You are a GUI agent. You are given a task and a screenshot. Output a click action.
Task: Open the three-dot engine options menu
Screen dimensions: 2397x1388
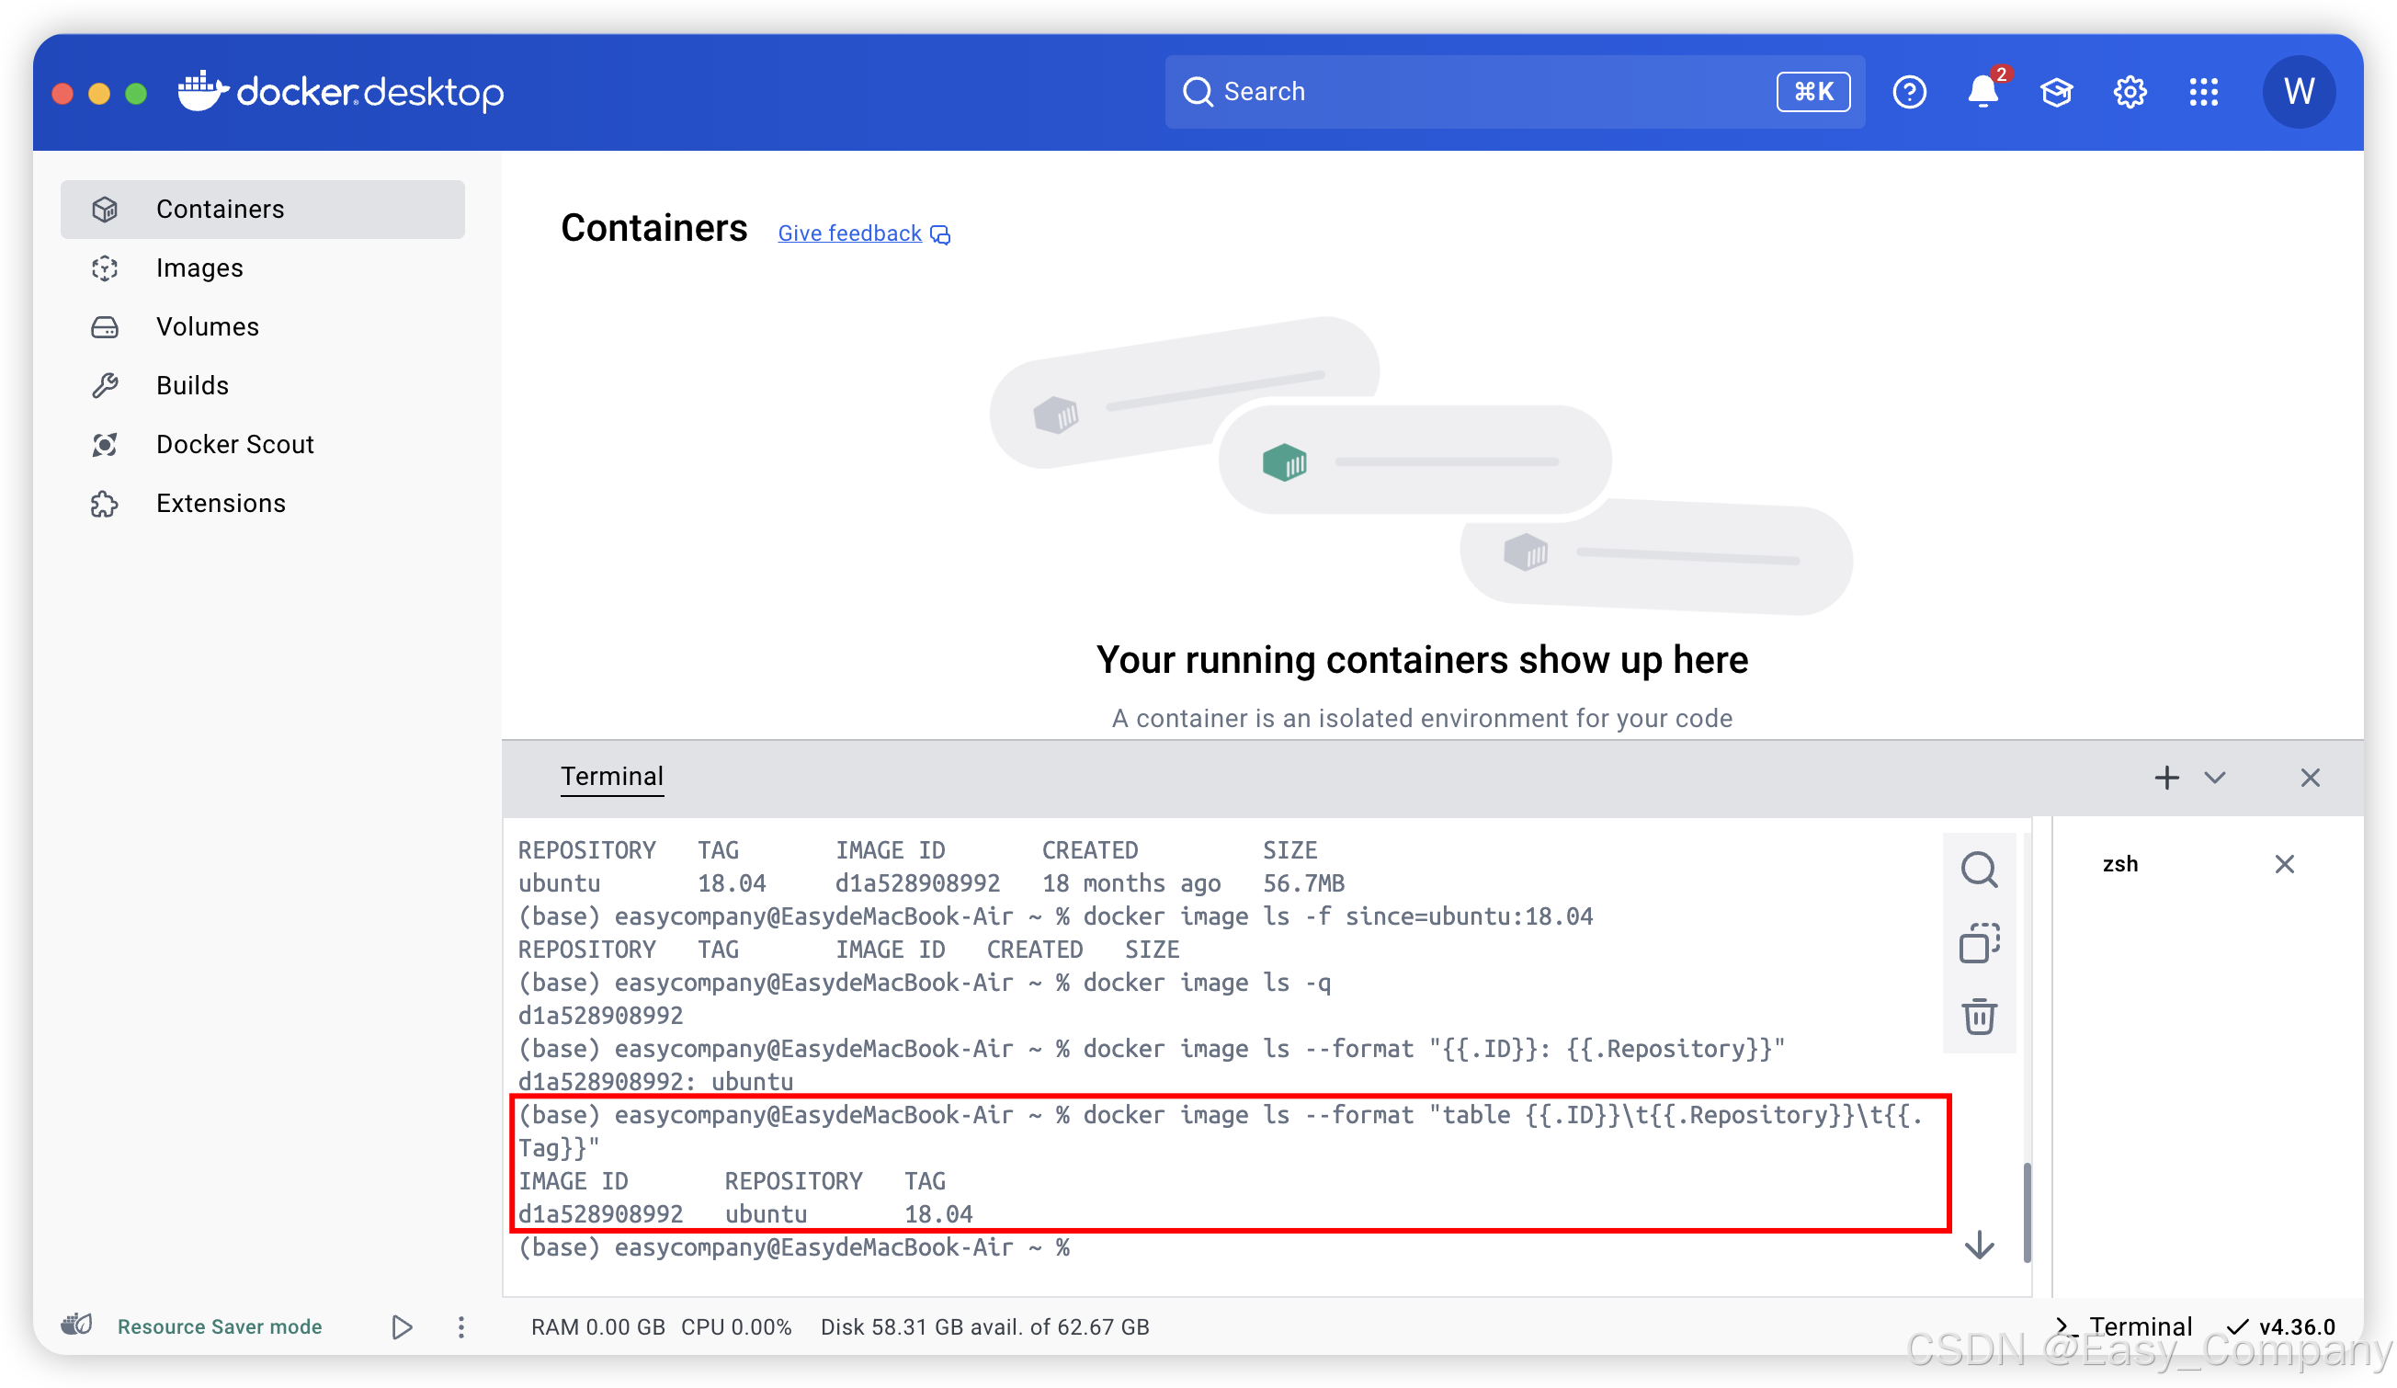(461, 1327)
